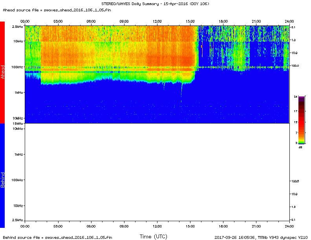311x240 pixels.
Task: Click the 21:00 label on bottom axis
Action: tap(256, 226)
